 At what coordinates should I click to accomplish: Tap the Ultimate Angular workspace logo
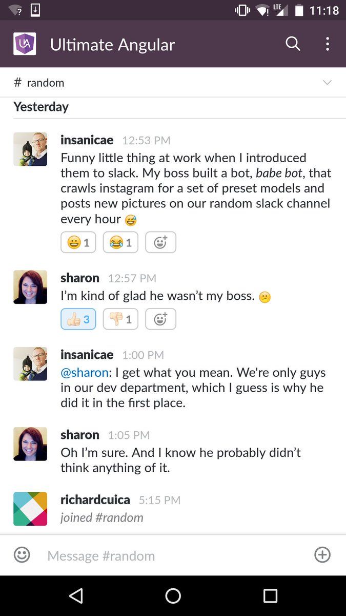[25, 44]
